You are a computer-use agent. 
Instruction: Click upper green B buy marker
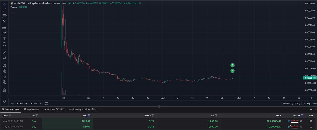point(232,65)
